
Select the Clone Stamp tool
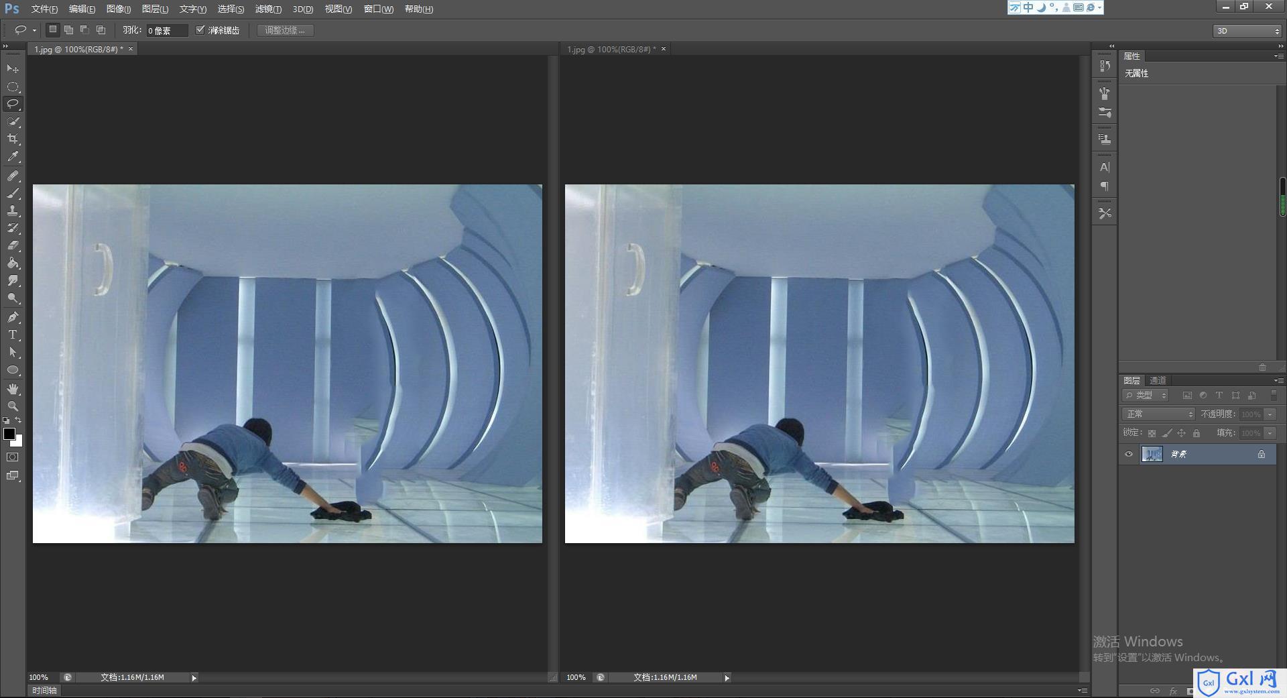[13, 211]
